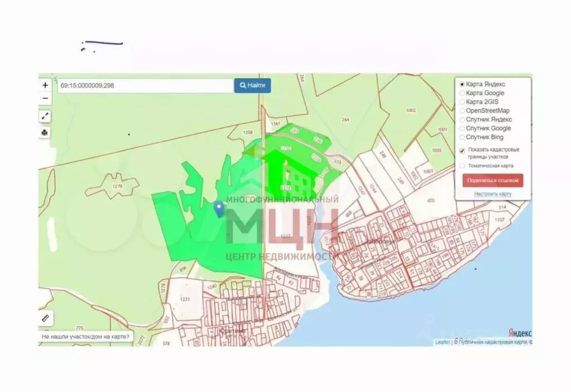The height and width of the screenshot is (392, 571).
Task: Click Не нашли участок/дом на карте link
Action: point(85,337)
